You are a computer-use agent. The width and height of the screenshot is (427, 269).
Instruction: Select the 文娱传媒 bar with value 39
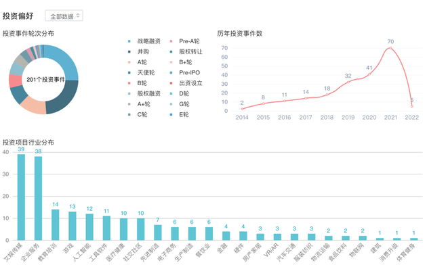pyautogui.click(x=21, y=197)
